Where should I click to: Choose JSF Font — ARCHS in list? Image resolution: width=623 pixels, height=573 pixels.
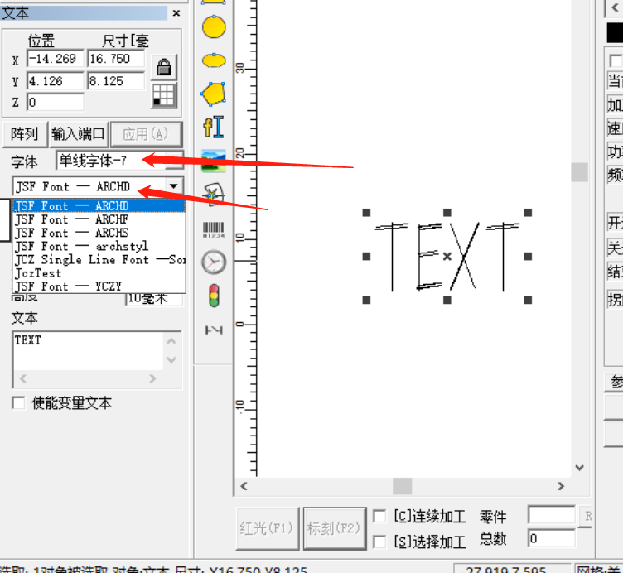(99, 233)
